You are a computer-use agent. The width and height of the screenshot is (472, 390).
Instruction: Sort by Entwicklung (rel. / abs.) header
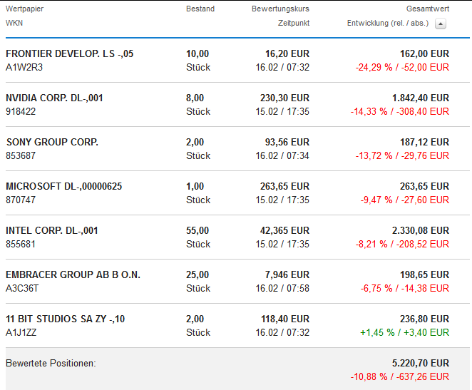pos(387,24)
